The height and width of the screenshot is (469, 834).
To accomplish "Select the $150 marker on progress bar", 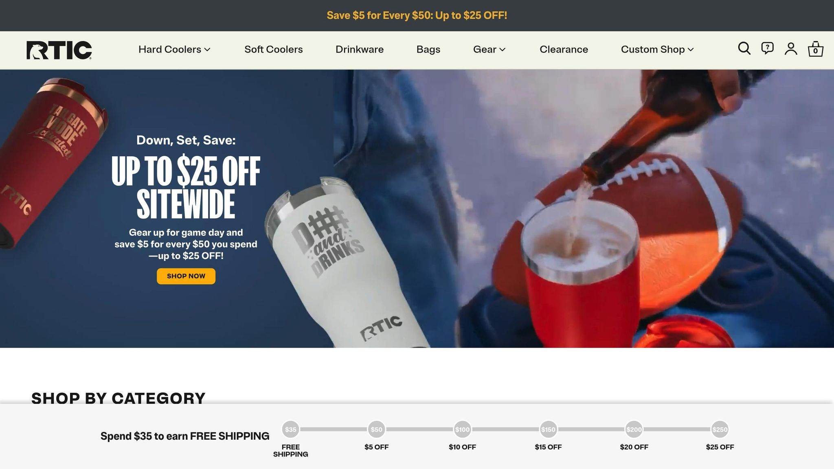I will click(x=548, y=429).
